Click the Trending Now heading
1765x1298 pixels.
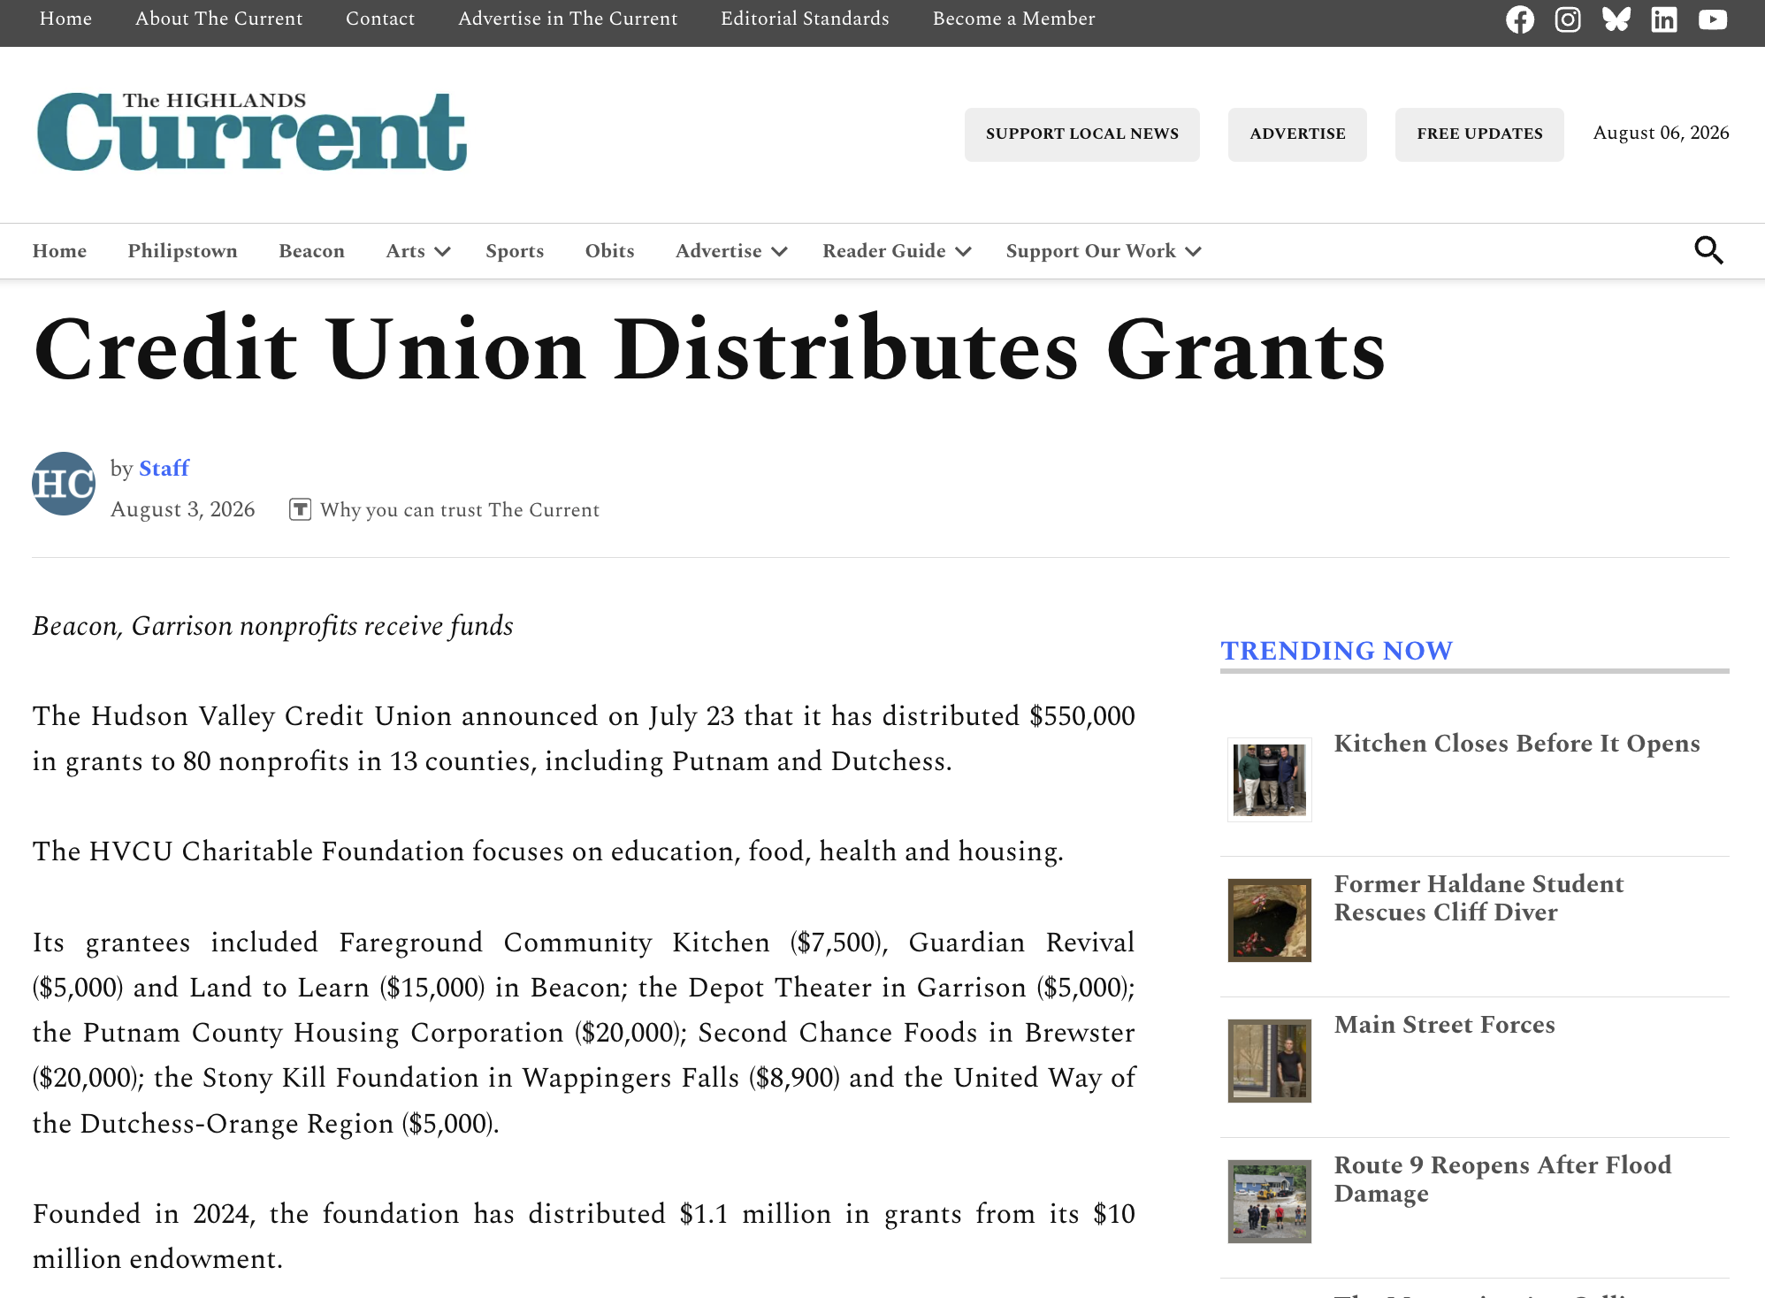pos(1336,651)
